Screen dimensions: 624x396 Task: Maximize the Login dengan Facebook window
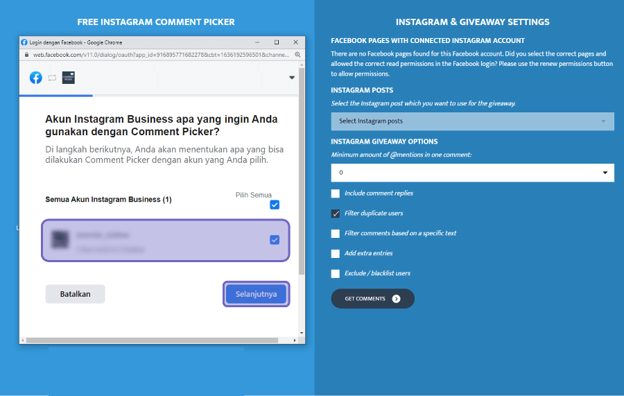[277, 42]
